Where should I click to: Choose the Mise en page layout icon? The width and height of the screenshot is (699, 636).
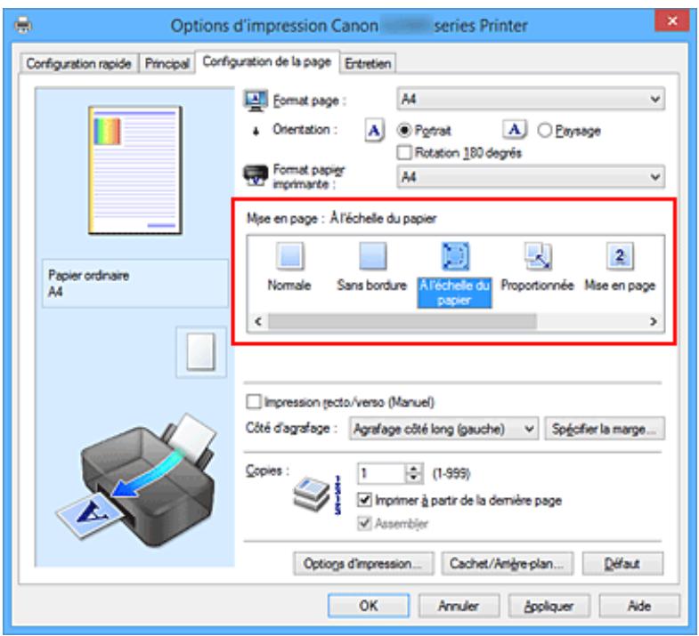620,256
